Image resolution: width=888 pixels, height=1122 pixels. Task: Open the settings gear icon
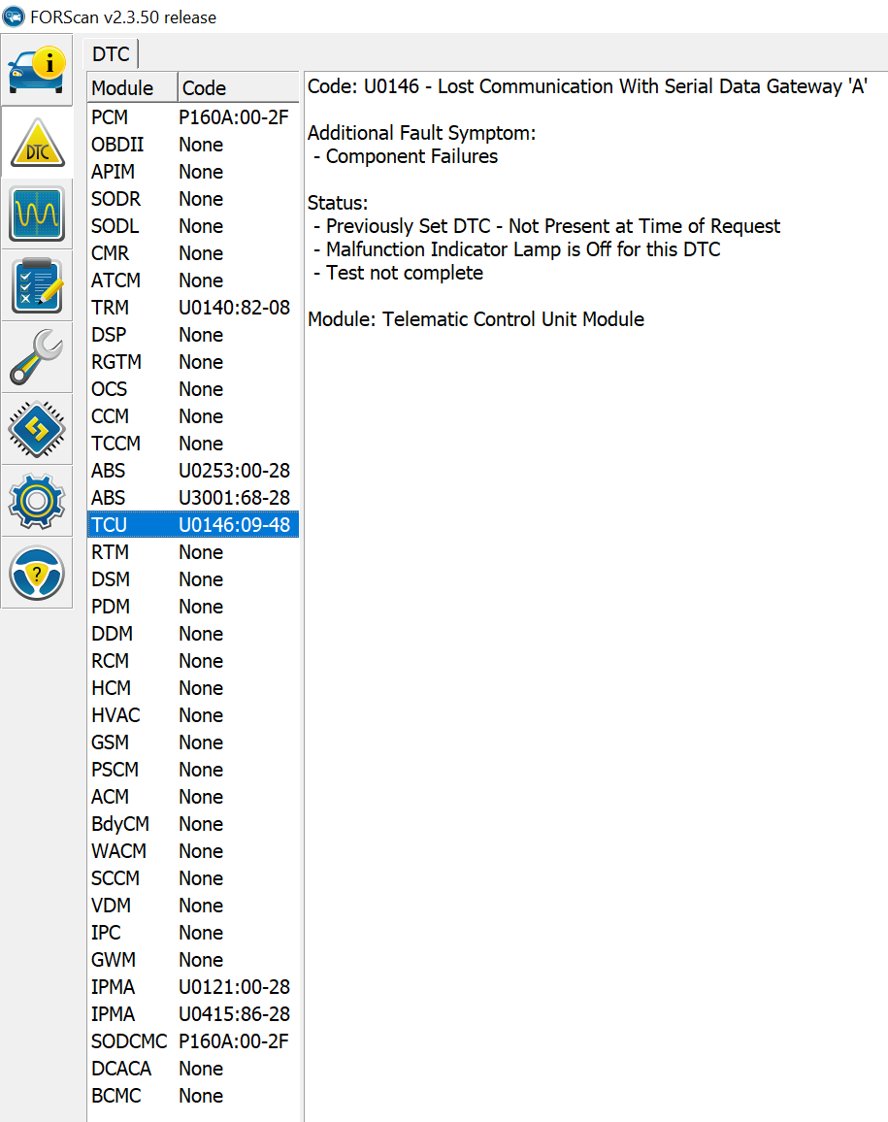[37, 501]
